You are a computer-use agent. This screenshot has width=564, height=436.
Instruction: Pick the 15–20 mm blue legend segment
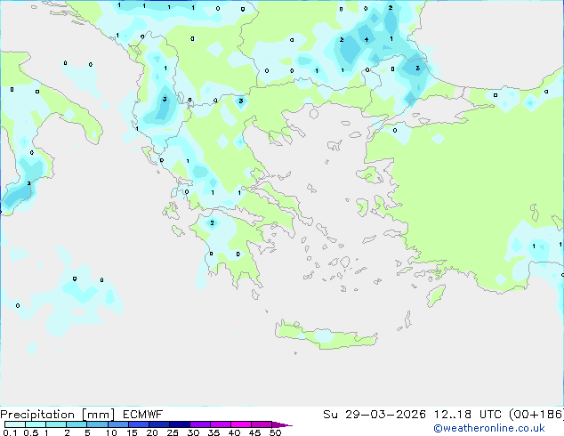(x=138, y=424)
